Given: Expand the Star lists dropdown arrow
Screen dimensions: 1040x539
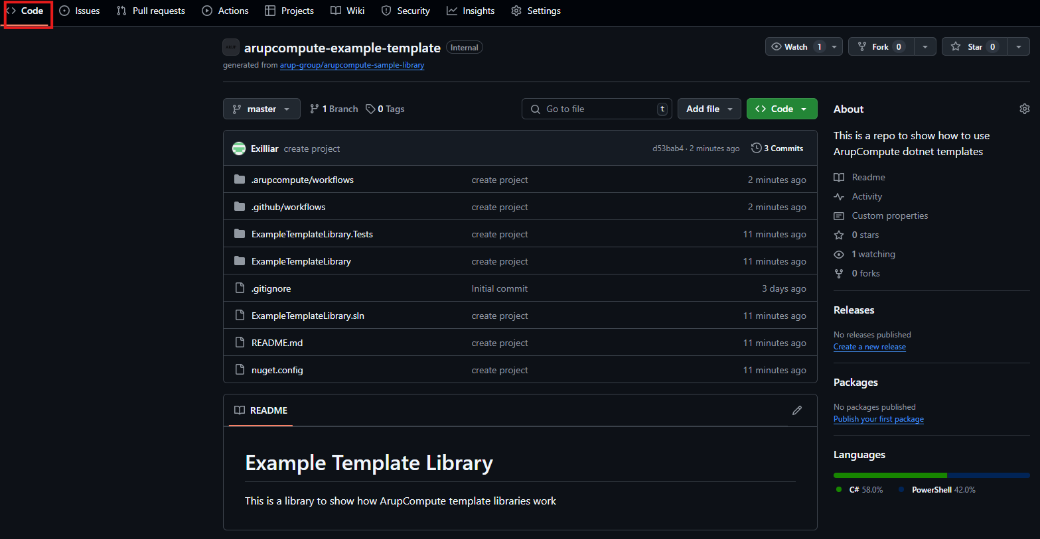Looking at the screenshot, I should (1019, 46).
